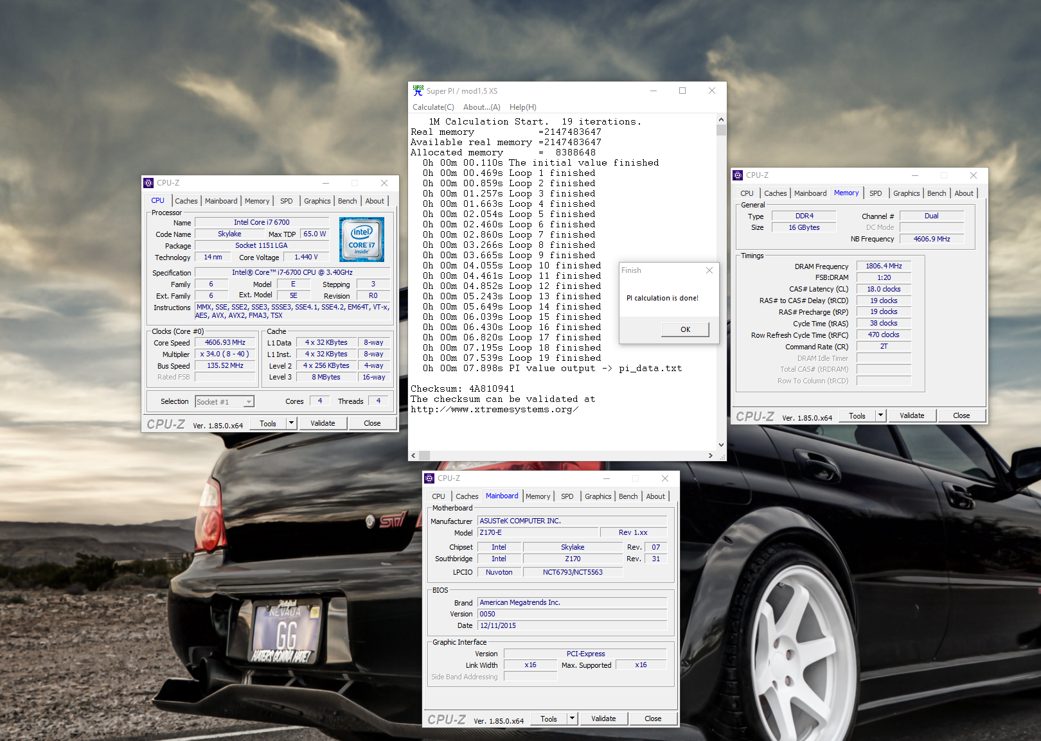
Task: Close the Finish dialog with the X
Action: [x=709, y=270]
